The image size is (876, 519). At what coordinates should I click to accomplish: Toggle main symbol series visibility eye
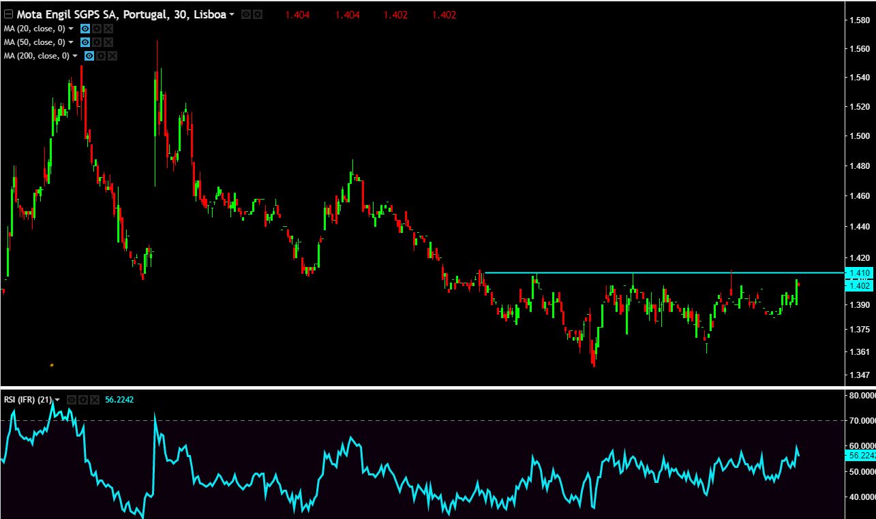point(246,14)
